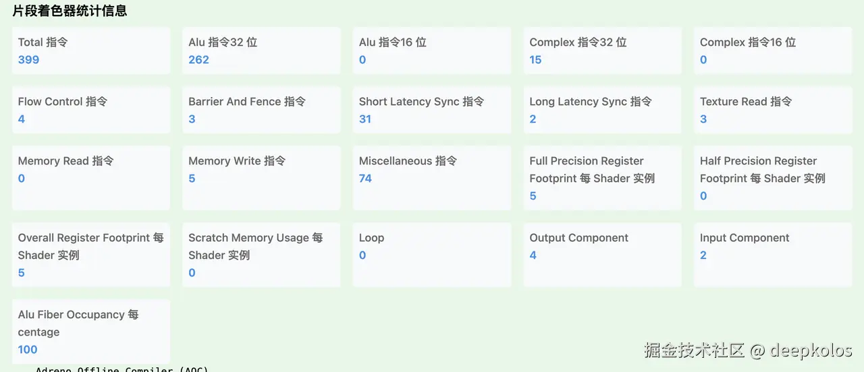This screenshot has width=864, height=372.
Task: Click the Memory Read 指令 card
Action: pyautogui.click(x=91, y=178)
